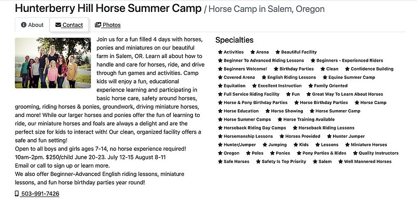Click the star beside Activities
This screenshot has width=417, height=207.
(220, 52)
